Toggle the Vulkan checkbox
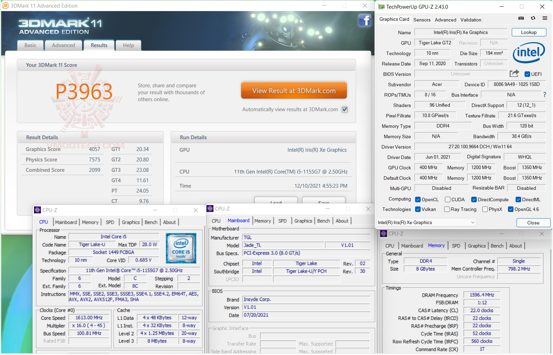 (418, 209)
